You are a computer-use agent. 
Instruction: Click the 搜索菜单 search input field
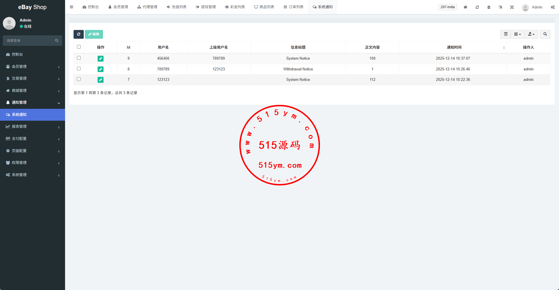point(30,41)
